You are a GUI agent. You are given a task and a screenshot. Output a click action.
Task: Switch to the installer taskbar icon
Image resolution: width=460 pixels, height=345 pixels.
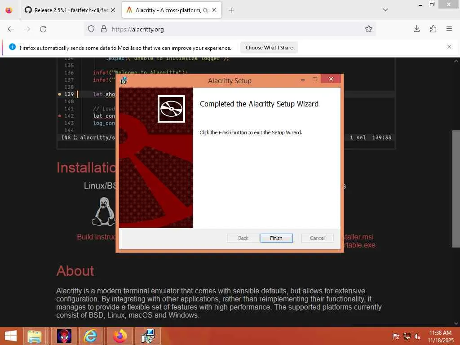(148, 336)
